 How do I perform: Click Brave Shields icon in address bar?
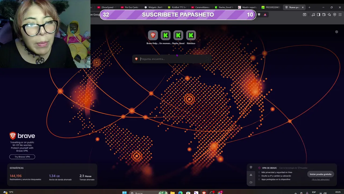(x=259, y=15)
